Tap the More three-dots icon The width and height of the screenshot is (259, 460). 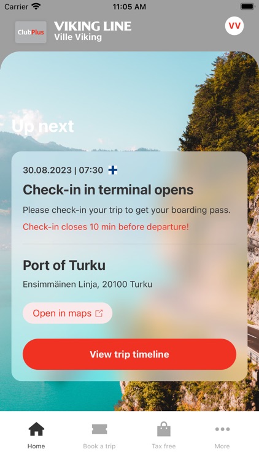point(222,429)
